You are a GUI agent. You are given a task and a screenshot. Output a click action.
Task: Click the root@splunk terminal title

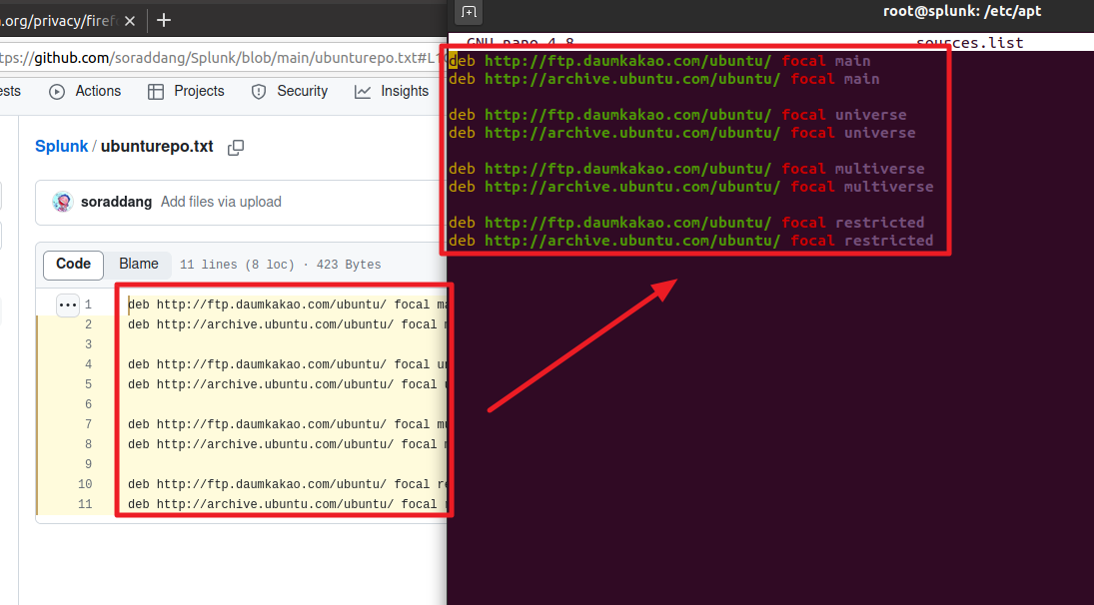[962, 11]
